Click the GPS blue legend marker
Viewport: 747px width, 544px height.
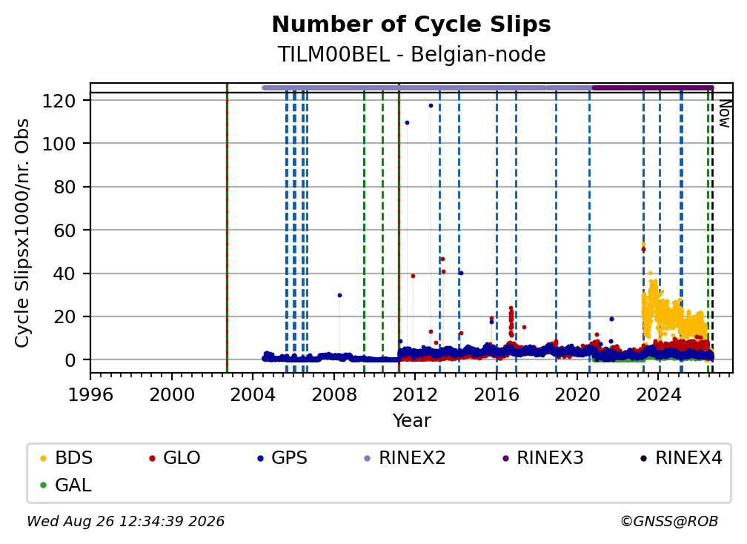260,458
